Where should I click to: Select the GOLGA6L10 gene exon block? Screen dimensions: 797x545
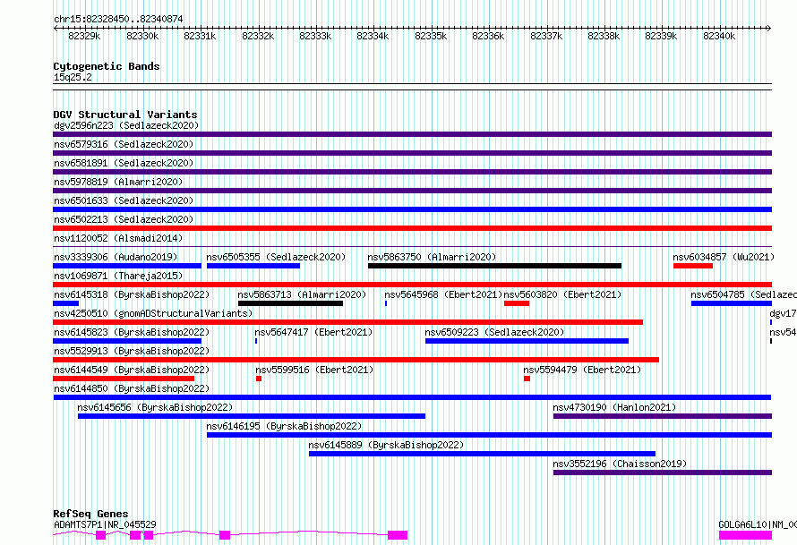pyautogui.click(x=745, y=535)
